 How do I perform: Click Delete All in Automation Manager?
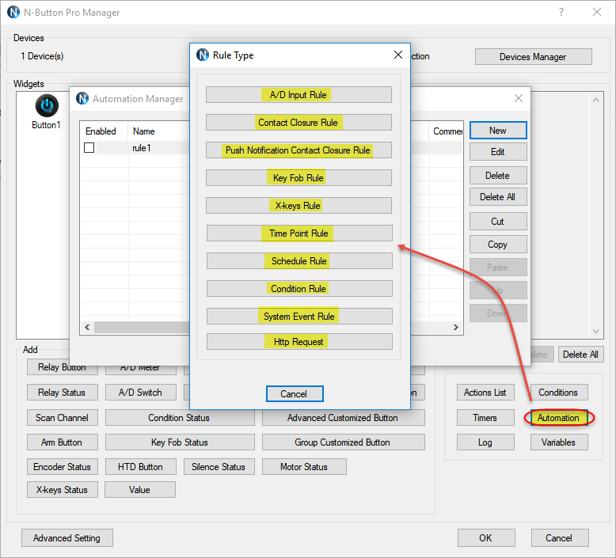498,197
